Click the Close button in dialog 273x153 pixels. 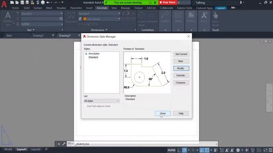point(163,113)
